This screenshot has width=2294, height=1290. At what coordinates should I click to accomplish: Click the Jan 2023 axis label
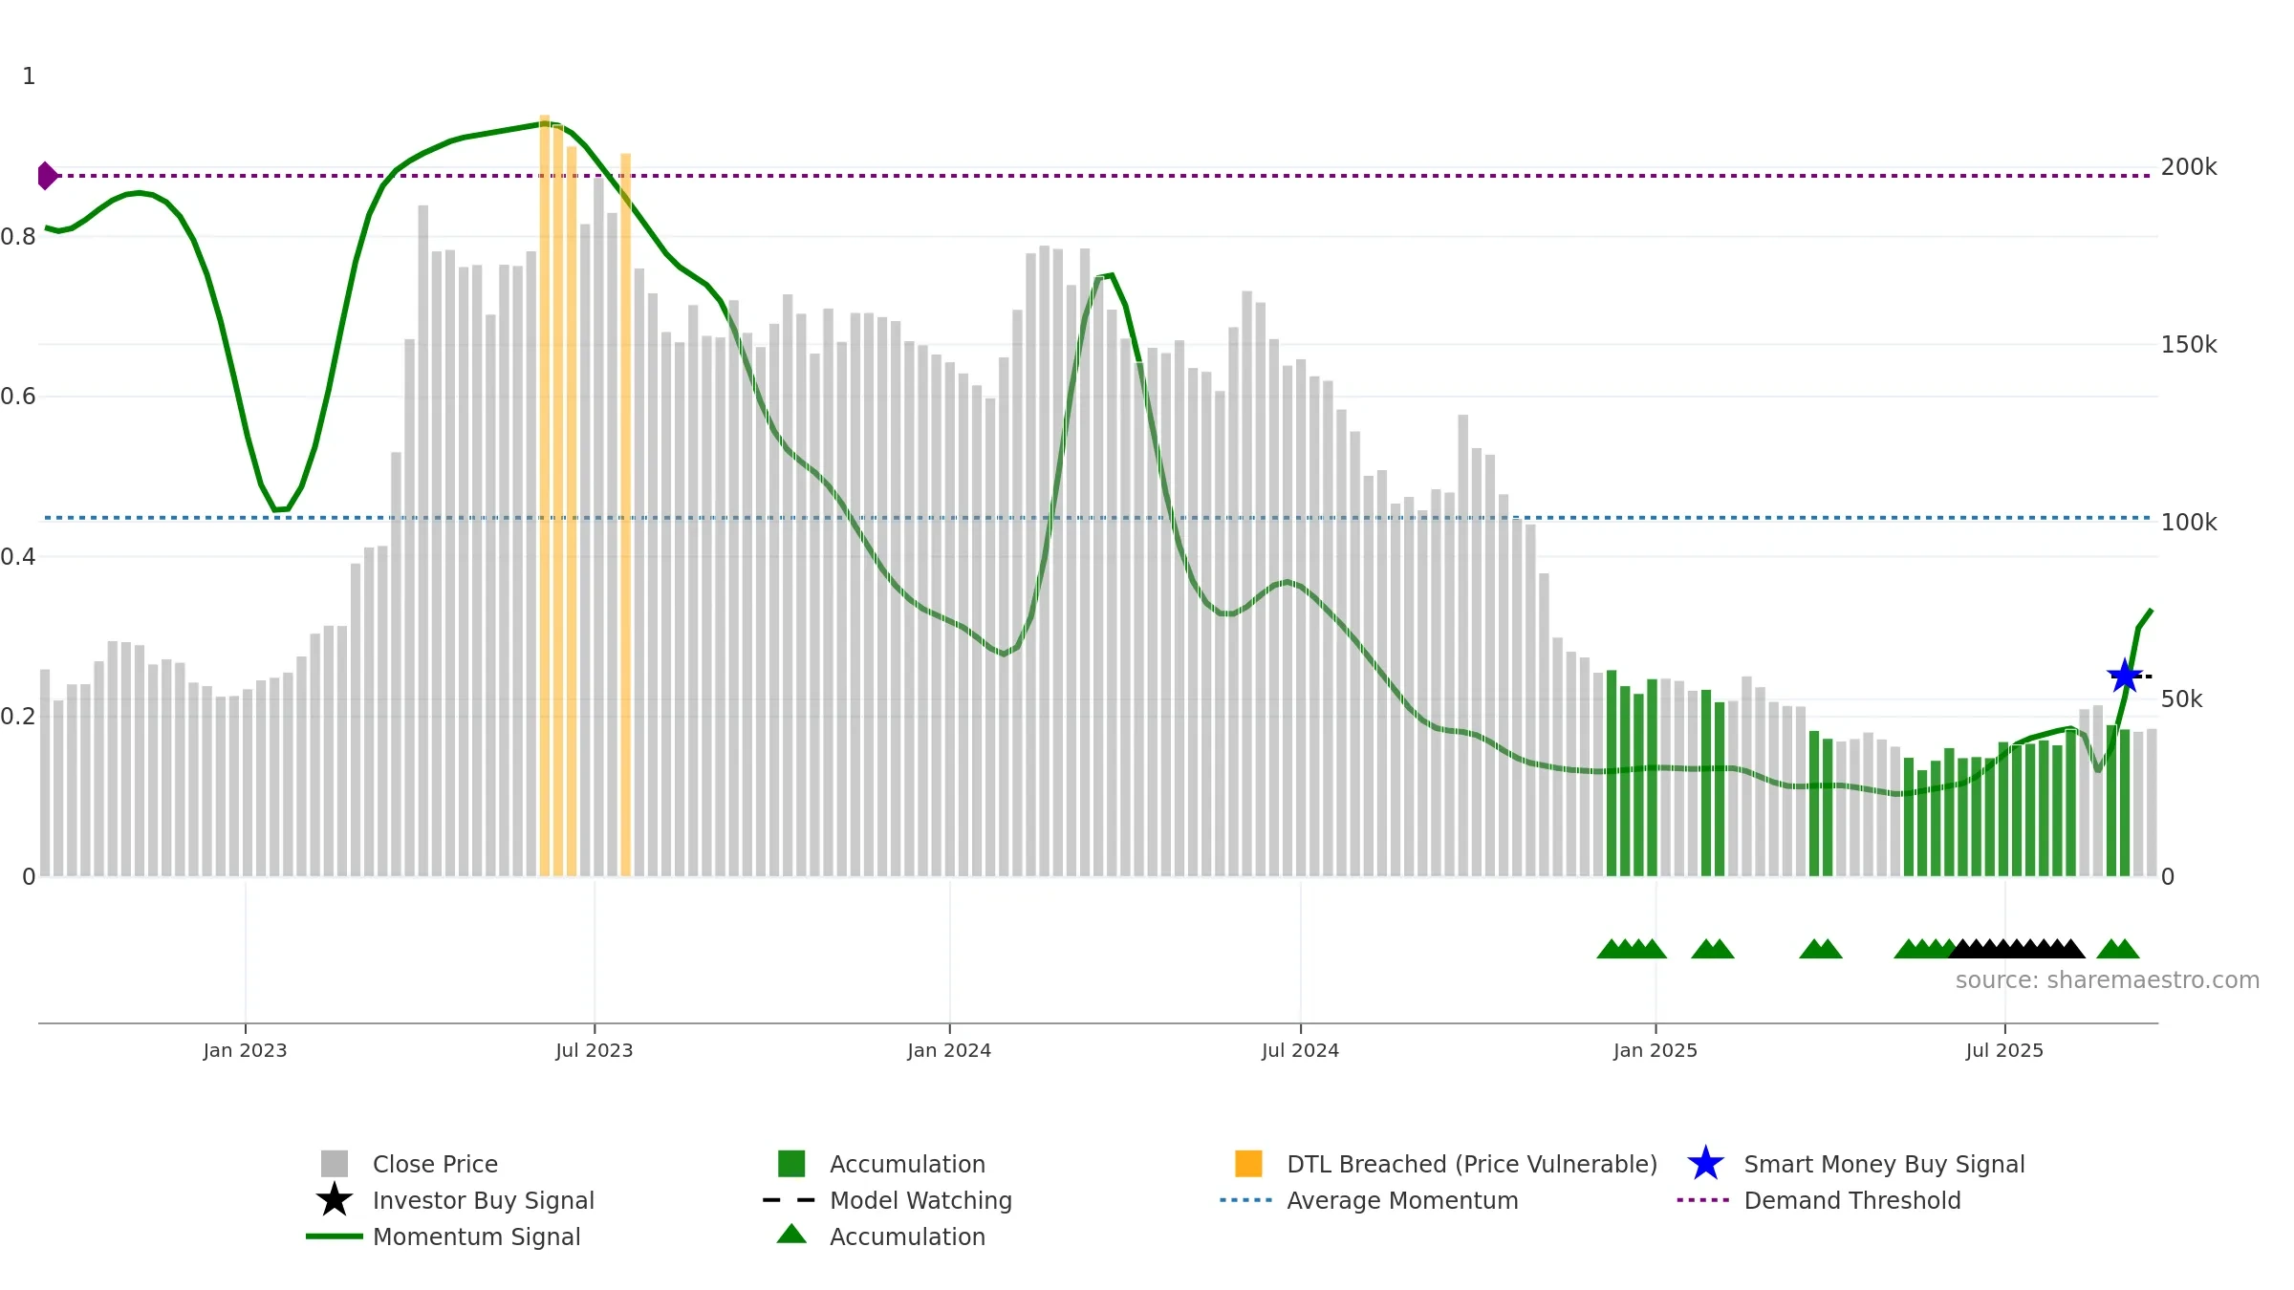point(245,1051)
